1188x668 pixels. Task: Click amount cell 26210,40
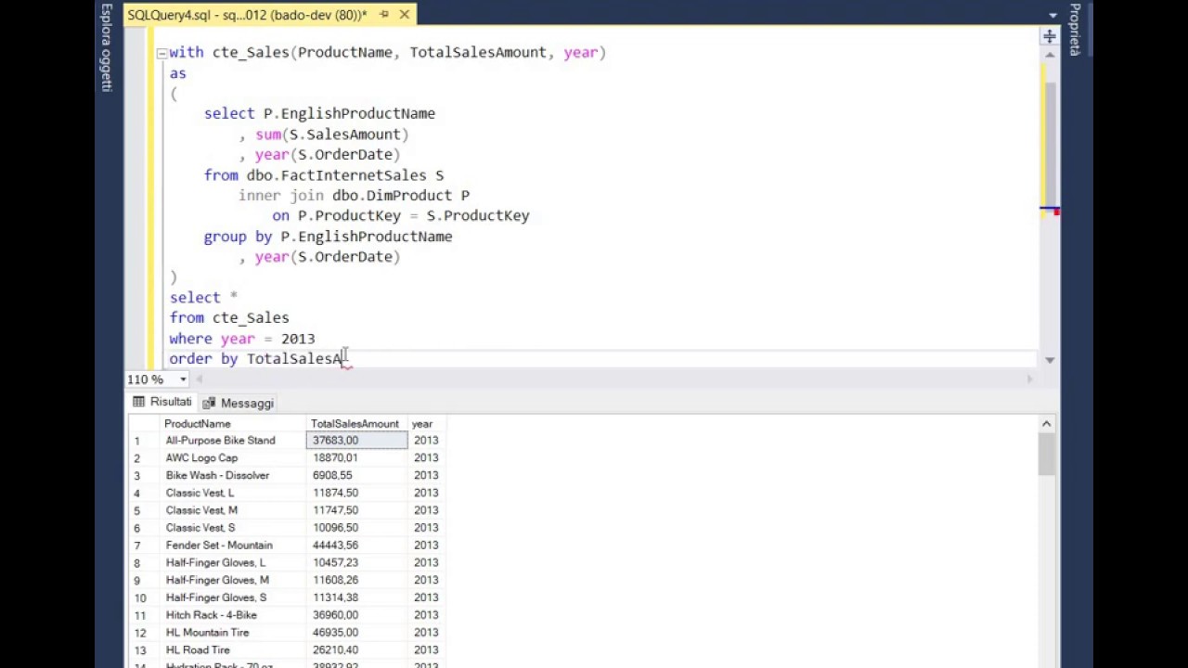tap(357, 650)
